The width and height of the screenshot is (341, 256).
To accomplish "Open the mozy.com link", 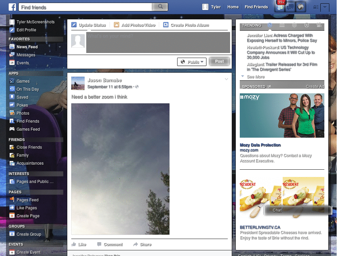I will click(x=249, y=150).
